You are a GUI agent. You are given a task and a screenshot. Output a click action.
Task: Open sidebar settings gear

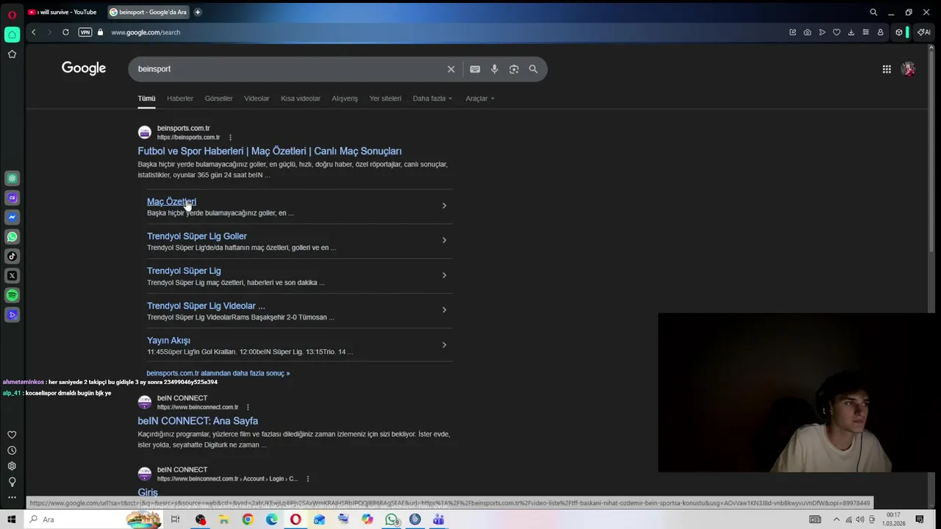(12, 466)
